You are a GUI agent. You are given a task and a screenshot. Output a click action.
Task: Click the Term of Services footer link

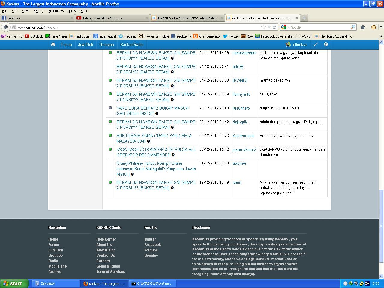pos(111,272)
